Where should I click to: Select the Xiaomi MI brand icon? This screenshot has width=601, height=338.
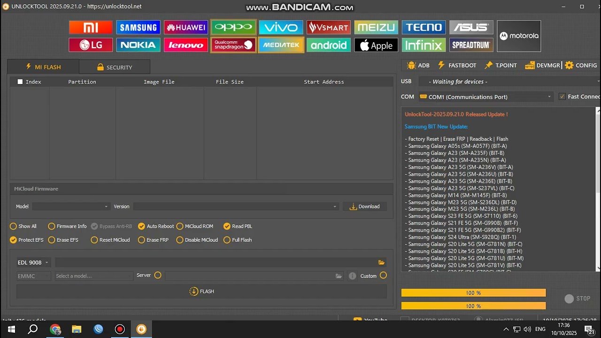pyautogui.click(x=91, y=27)
